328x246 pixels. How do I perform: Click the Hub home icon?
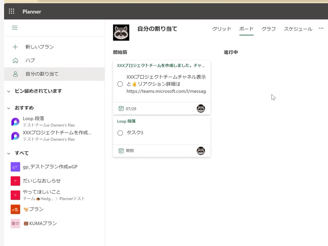[15, 60]
